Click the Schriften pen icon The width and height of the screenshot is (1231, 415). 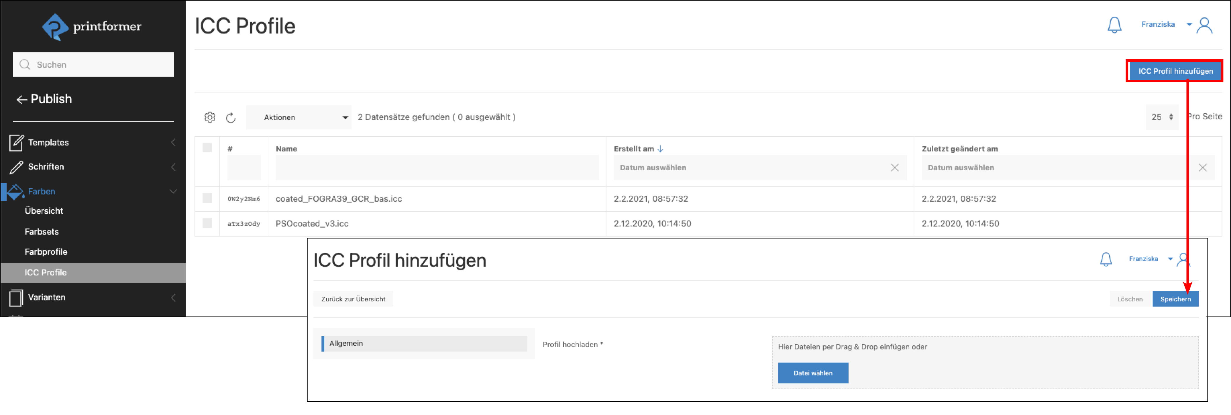(x=16, y=167)
